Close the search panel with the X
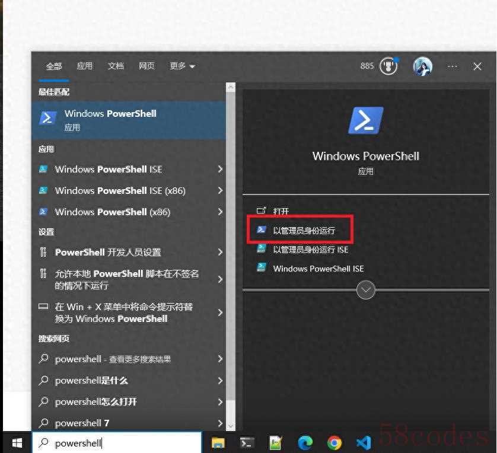This screenshot has height=453, width=497. pyautogui.click(x=477, y=66)
